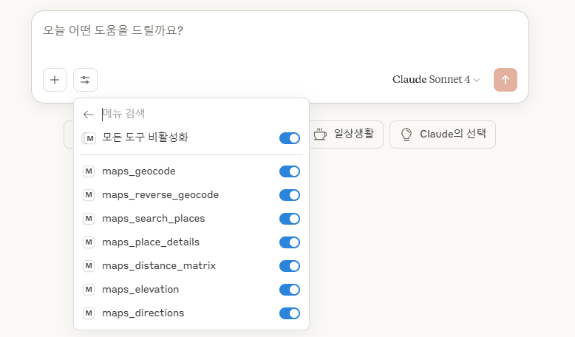Image resolution: width=575 pixels, height=337 pixels.
Task: Select the maps_place_details menu entry
Action: click(x=151, y=242)
